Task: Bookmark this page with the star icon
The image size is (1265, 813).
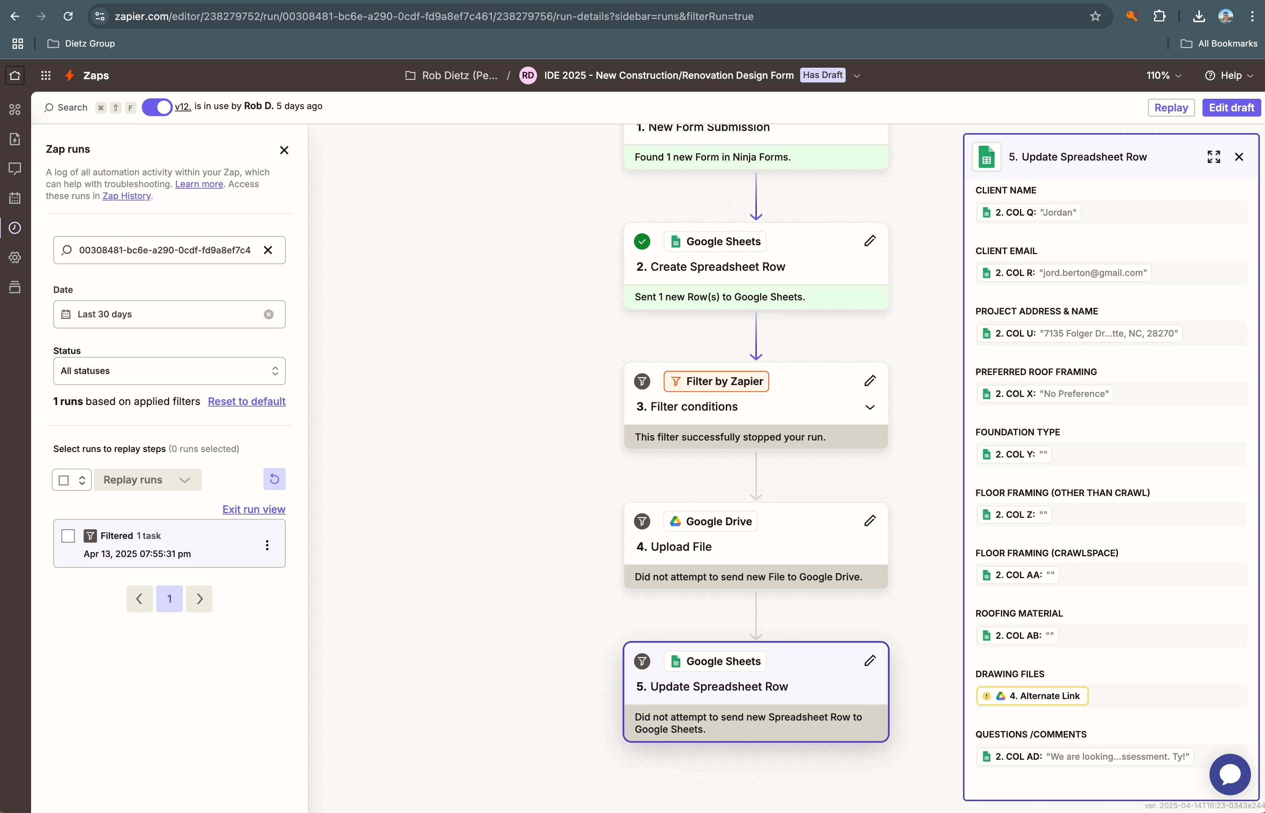Action: [x=1095, y=16]
